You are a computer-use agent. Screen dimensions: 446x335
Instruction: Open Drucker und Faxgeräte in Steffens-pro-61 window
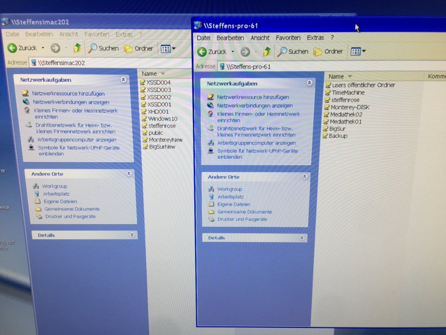(242, 219)
